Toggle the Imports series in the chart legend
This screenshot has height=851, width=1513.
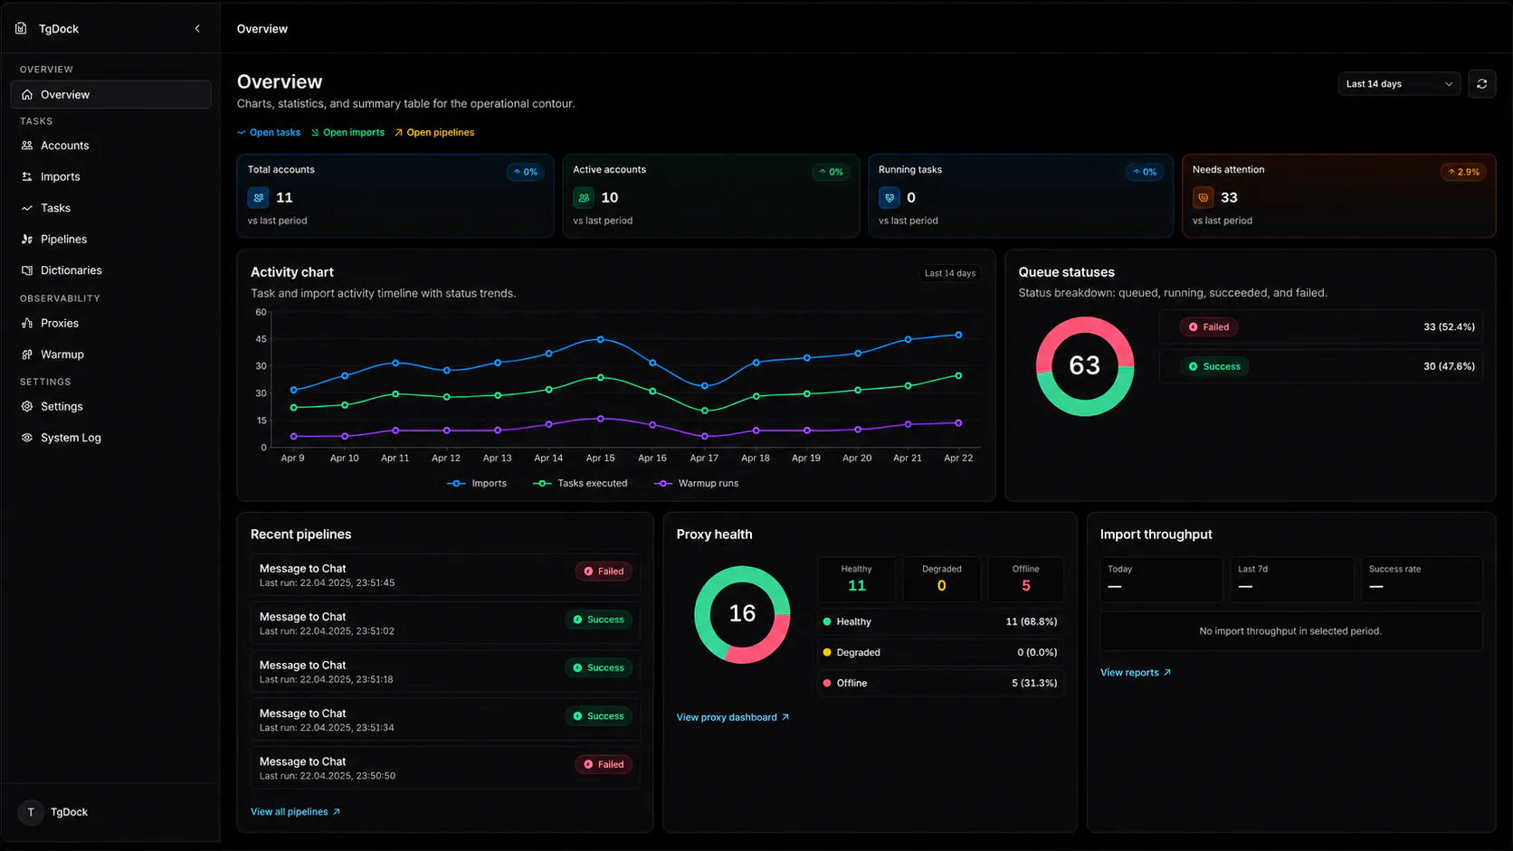tap(477, 484)
